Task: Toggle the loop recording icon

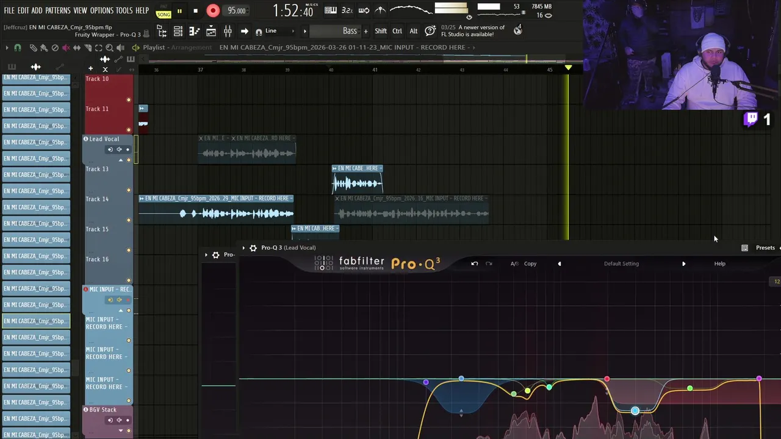Action: tap(364, 10)
